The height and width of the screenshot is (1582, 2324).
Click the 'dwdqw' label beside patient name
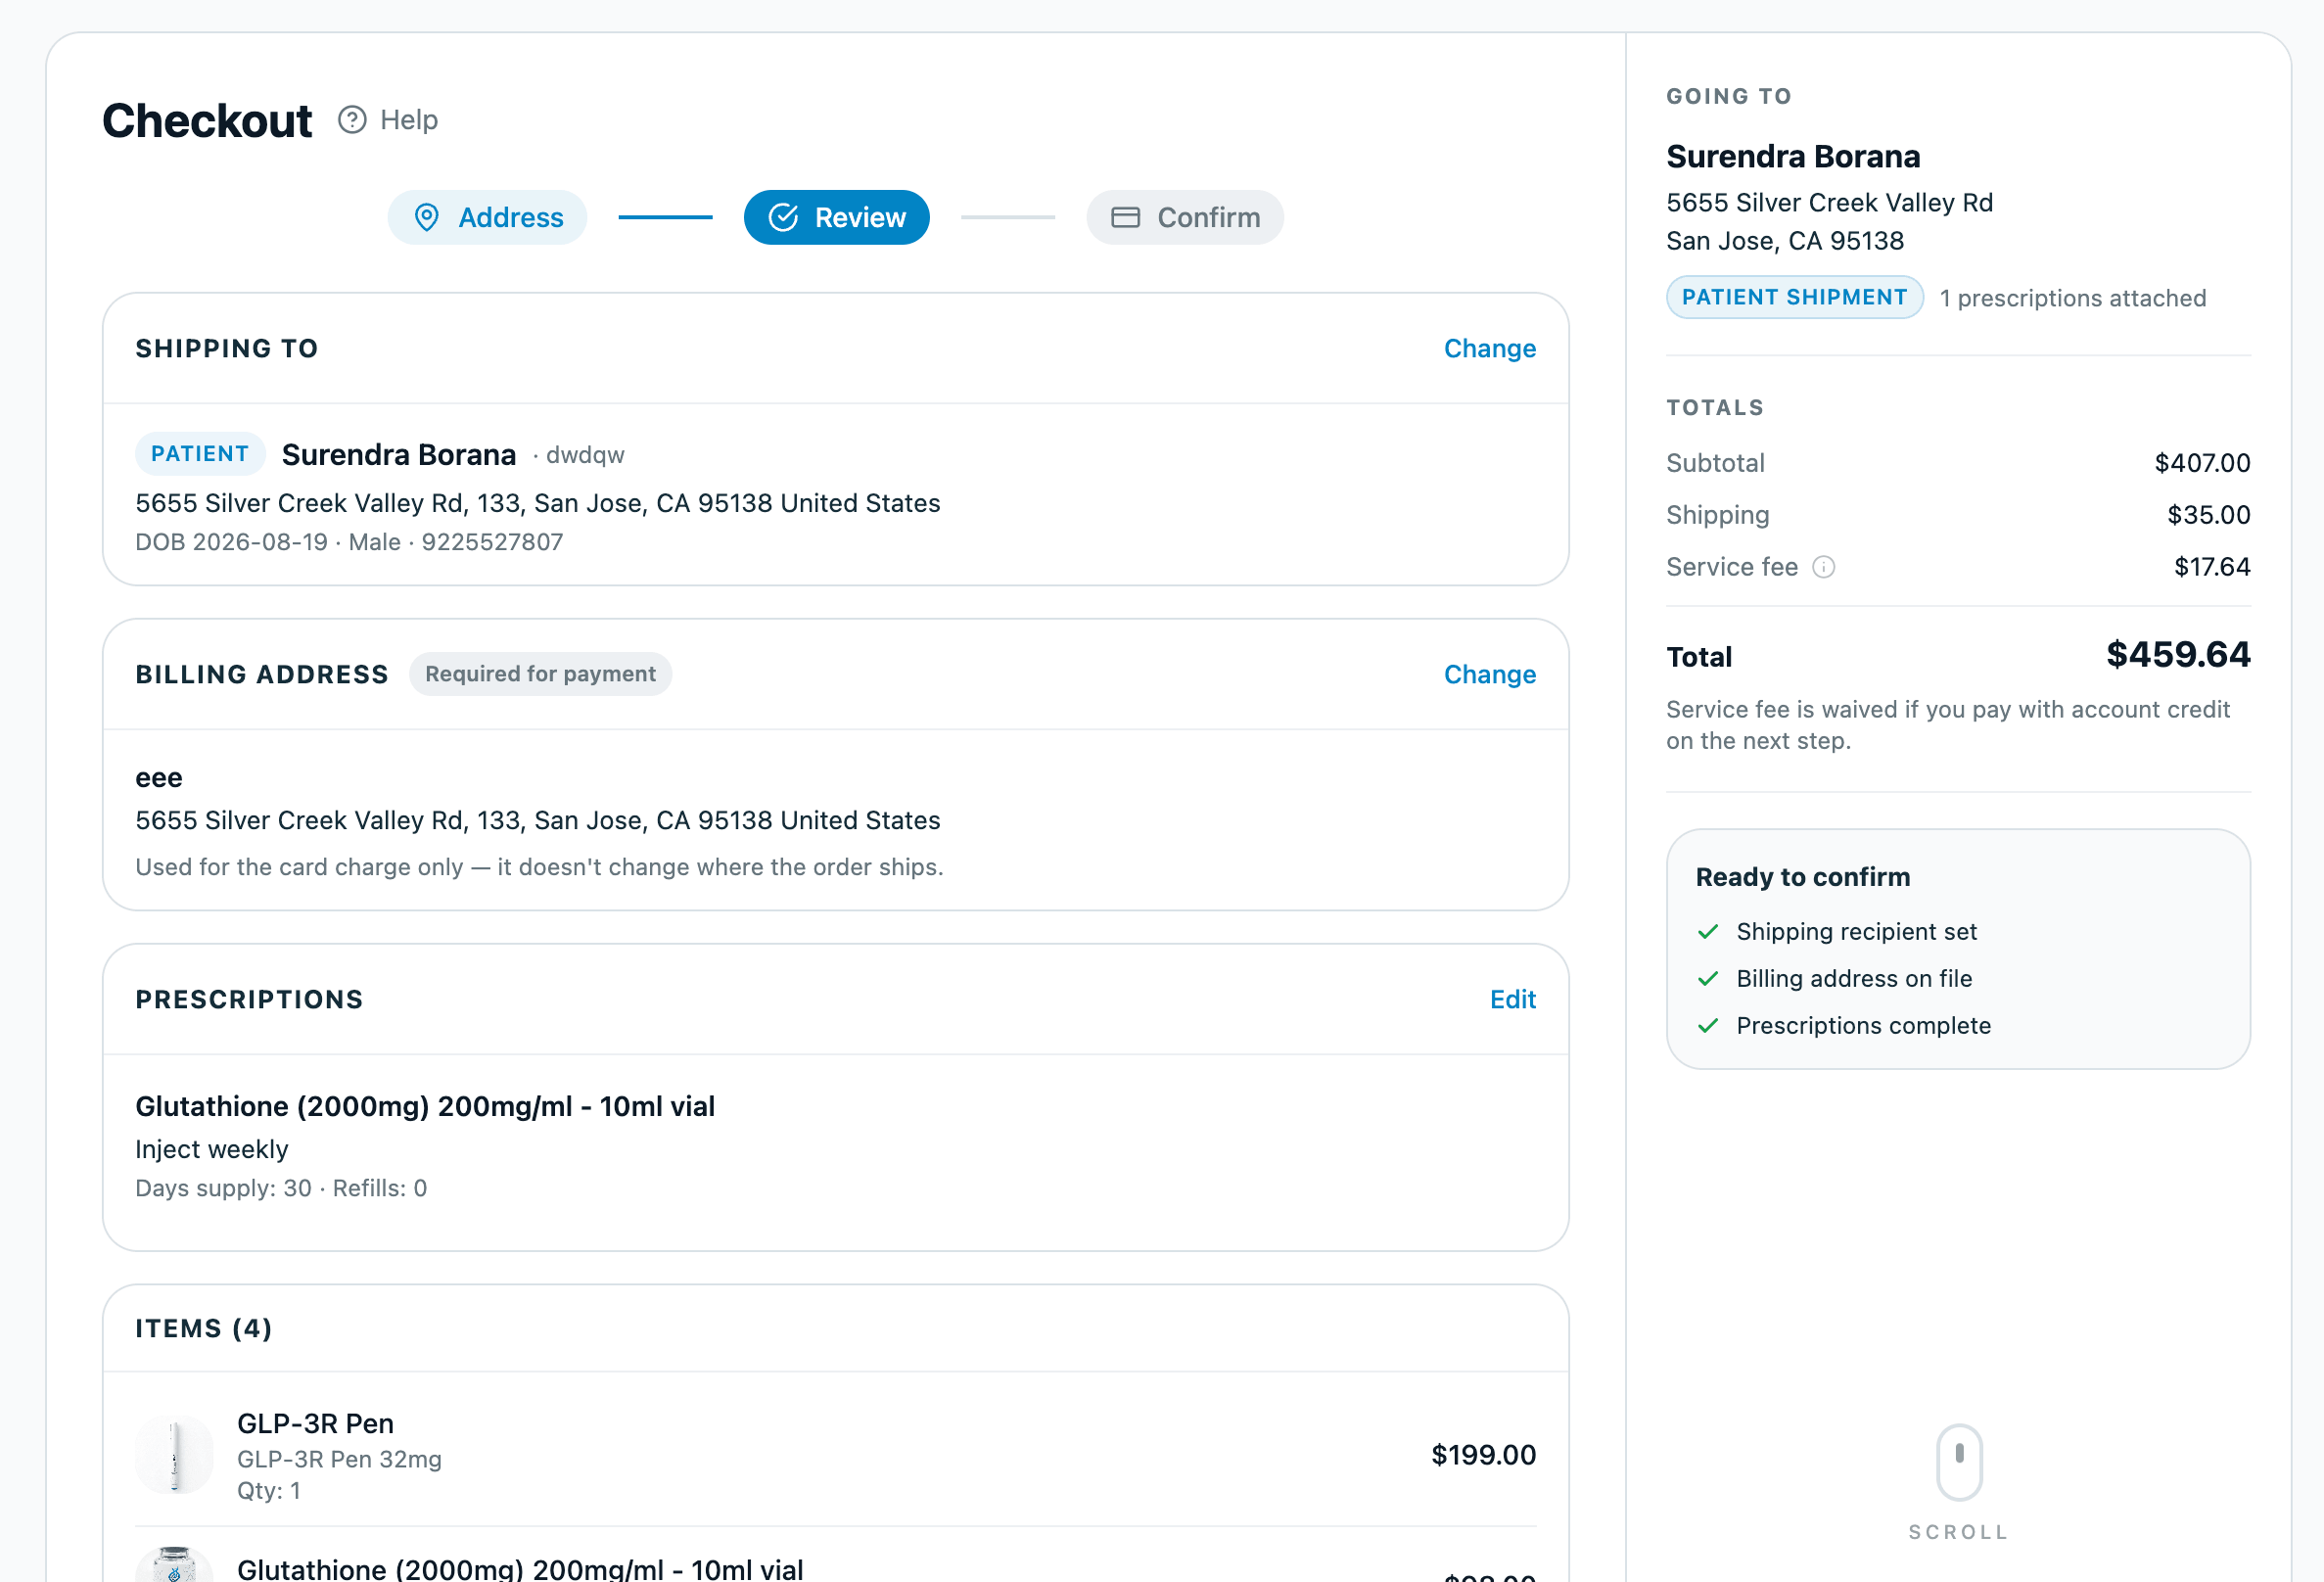pyautogui.click(x=585, y=455)
